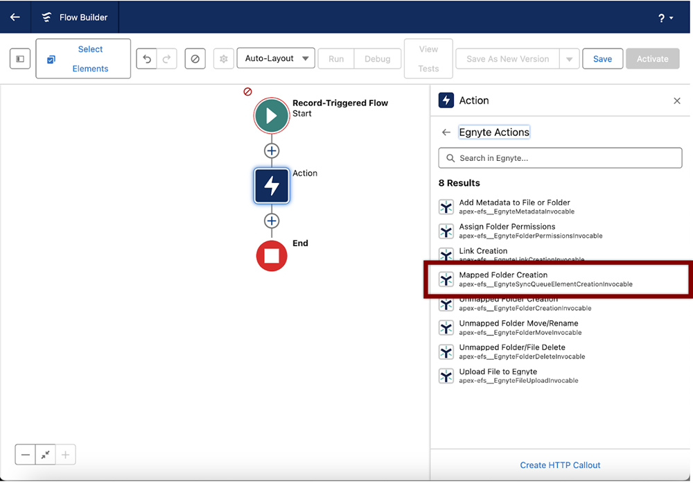Expand the Save As New Version arrow
This screenshot has height=484, width=693.
coord(569,59)
